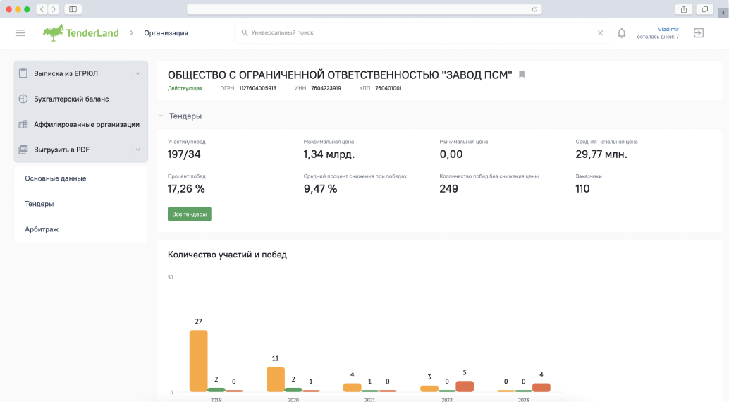
Task: Open the notifications bell
Action: pos(622,32)
